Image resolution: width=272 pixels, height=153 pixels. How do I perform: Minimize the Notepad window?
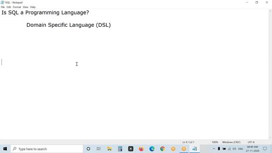pyautogui.click(x=247, y=3)
